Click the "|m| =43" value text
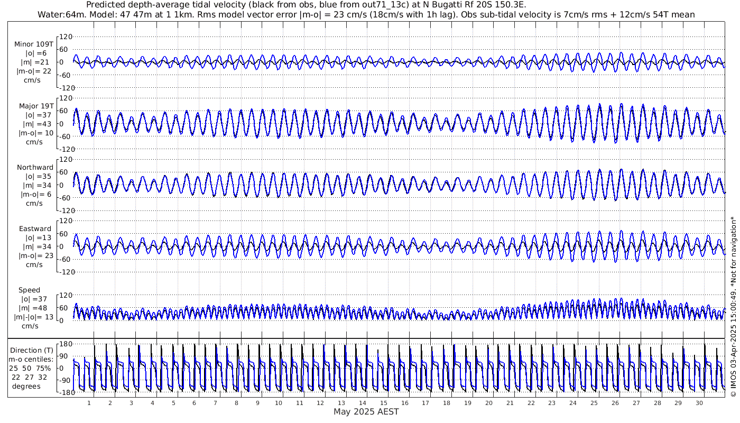The height and width of the screenshot is (423, 740). 36,124
